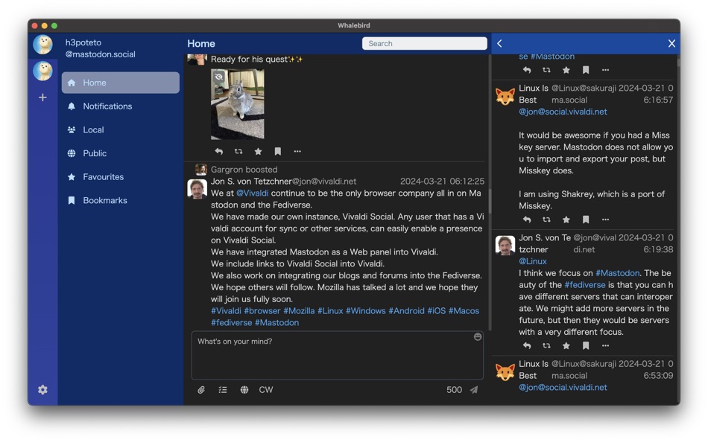
Task: Reply to the top #Mastodon thread post
Action: click(x=526, y=70)
